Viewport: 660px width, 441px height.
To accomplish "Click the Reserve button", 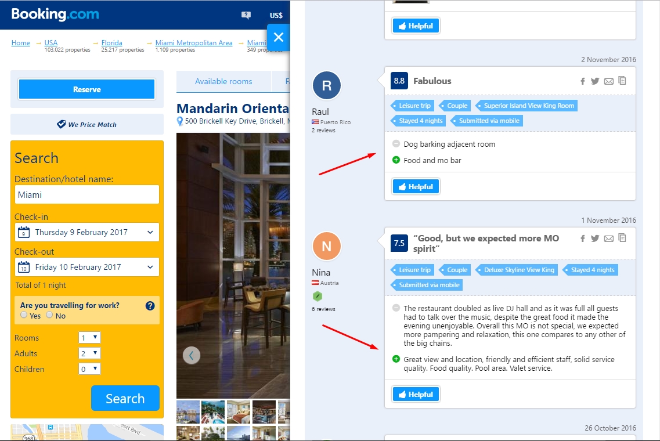I will click(x=86, y=89).
